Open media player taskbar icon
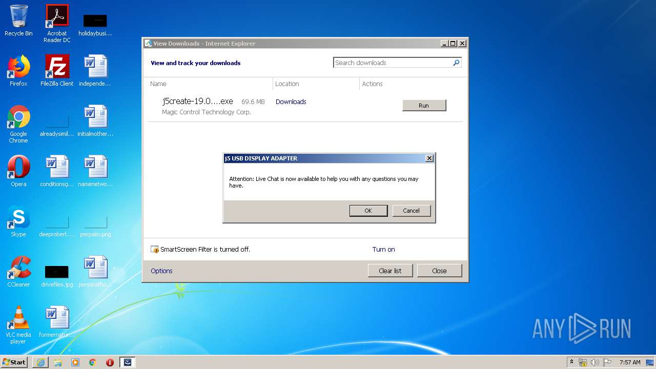The width and height of the screenshot is (656, 369). [75, 362]
